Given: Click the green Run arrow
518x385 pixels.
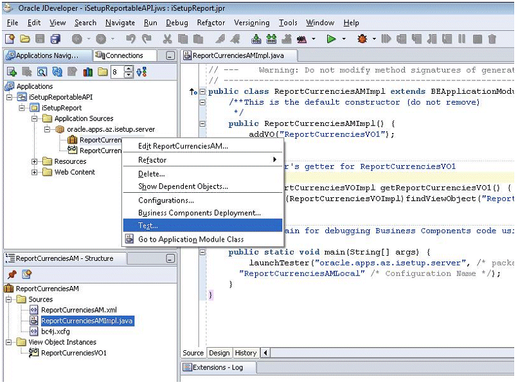Looking at the screenshot, I should 331,39.
